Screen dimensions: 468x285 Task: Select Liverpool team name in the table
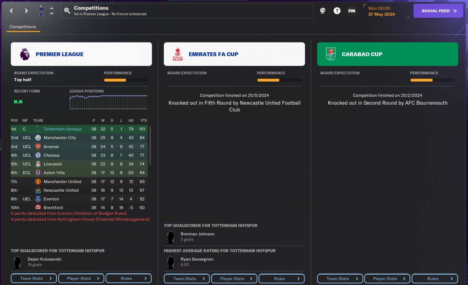tap(53, 164)
